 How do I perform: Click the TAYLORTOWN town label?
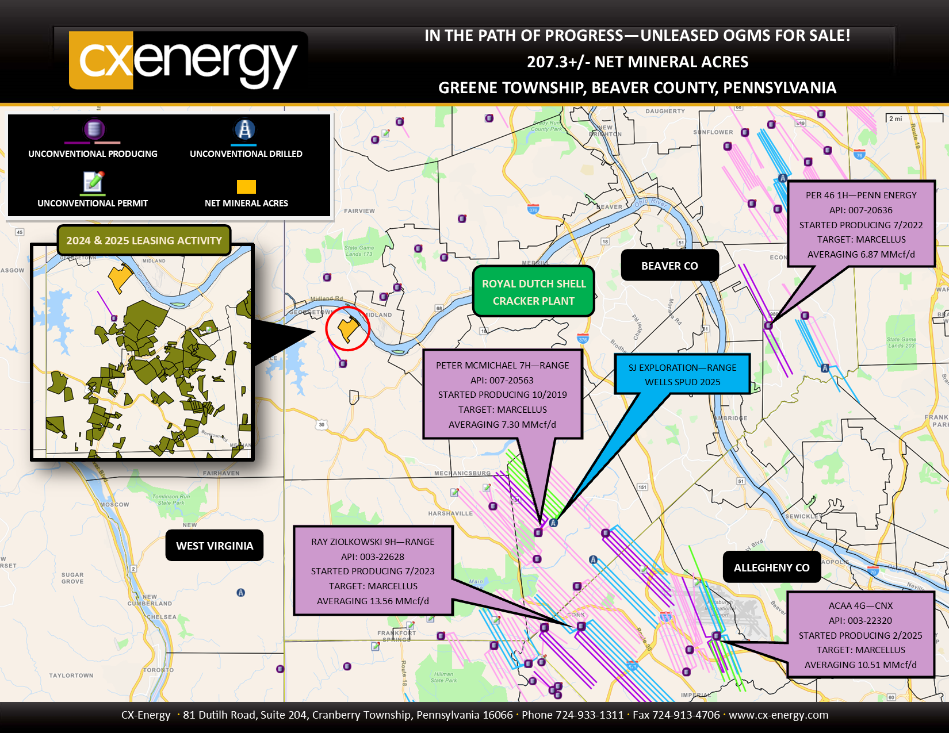[x=71, y=676]
